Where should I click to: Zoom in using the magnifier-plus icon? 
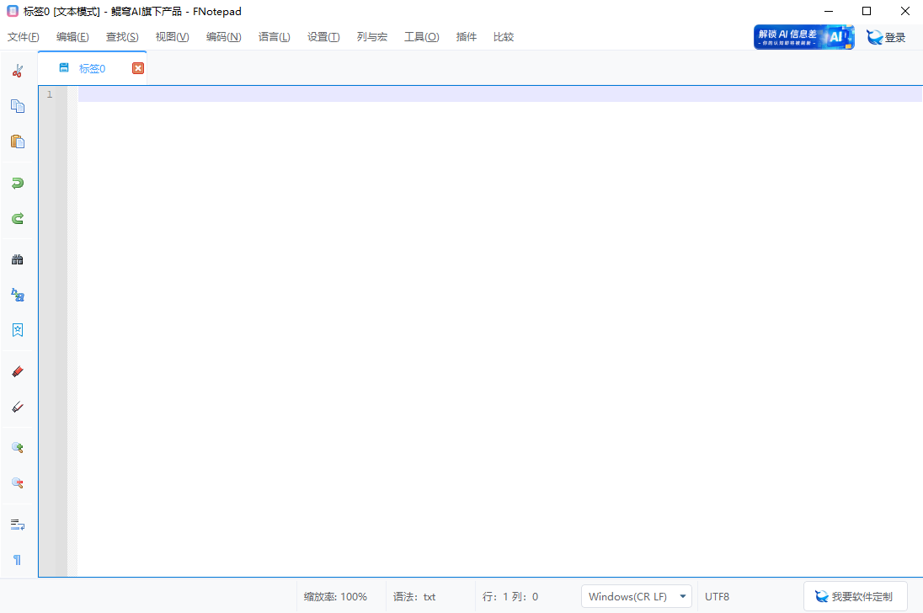(x=18, y=447)
